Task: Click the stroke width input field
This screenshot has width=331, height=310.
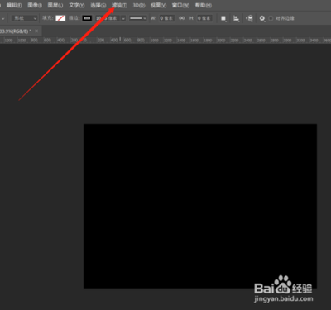Action: click(108, 18)
